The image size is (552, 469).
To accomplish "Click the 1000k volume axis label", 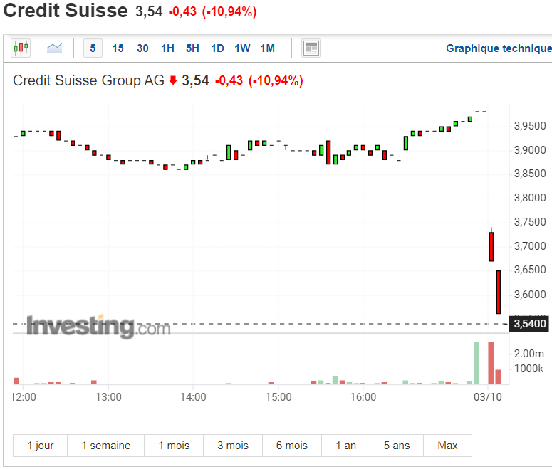I will (x=528, y=369).
